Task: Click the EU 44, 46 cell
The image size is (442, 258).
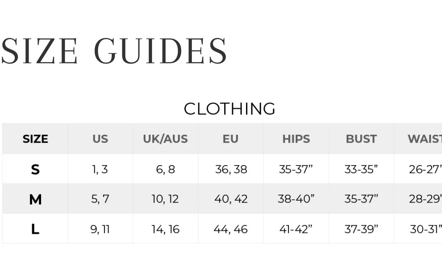Action: [230, 229]
